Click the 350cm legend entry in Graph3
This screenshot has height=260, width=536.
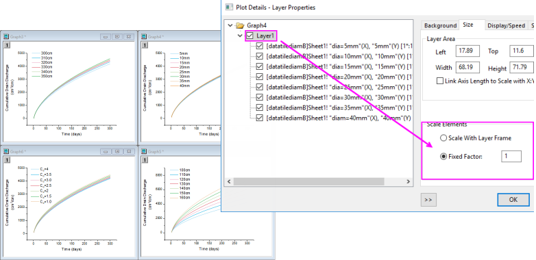(x=42, y=77)
